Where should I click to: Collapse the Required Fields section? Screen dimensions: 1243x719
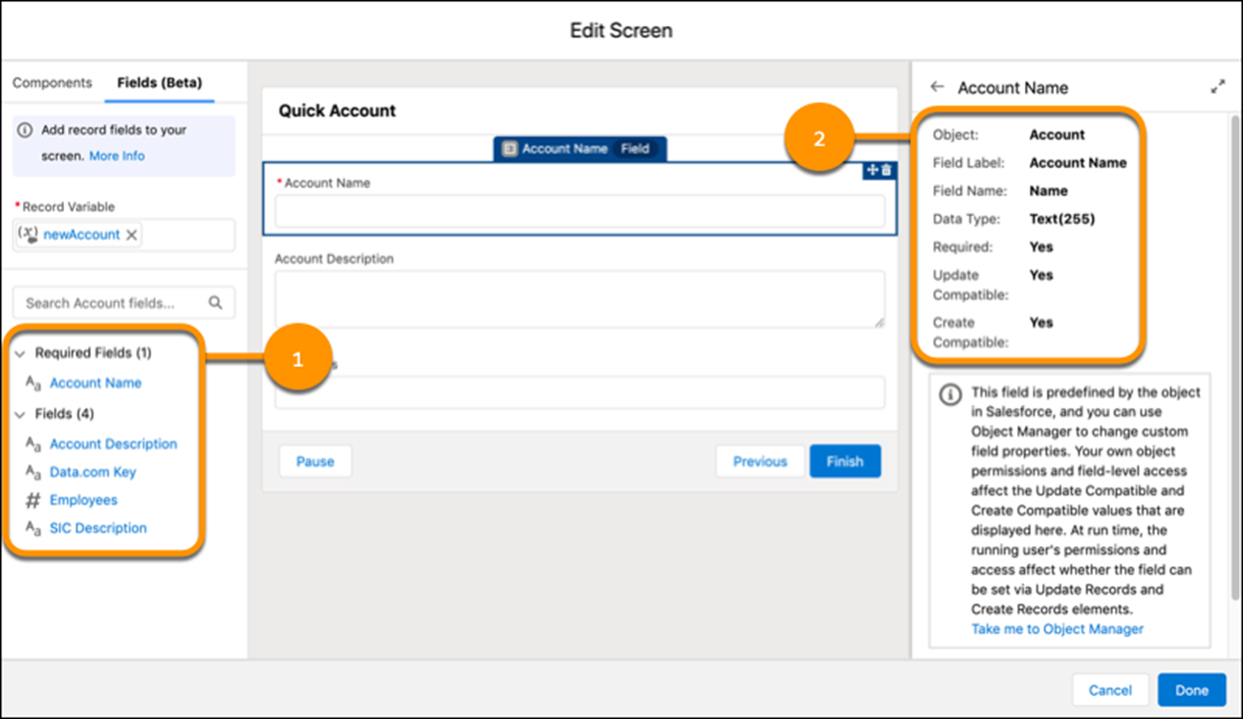(20, 353)
